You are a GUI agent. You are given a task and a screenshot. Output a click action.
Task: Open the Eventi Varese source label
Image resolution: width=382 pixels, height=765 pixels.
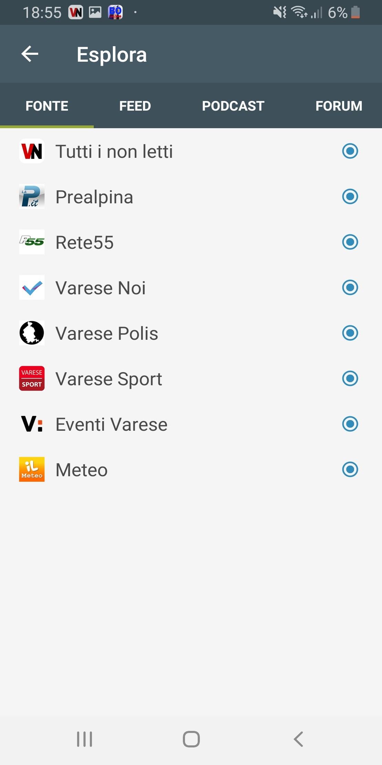[112, 424]
